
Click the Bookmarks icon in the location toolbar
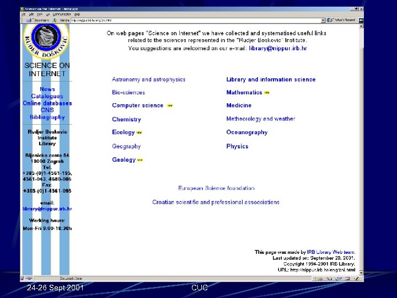pyautogui.click(x=29, y=20)
